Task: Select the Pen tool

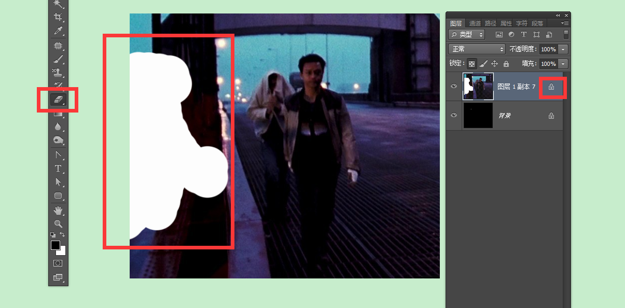Action: 58,155
